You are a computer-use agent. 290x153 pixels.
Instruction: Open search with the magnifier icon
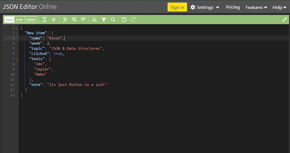pos(113,20)
